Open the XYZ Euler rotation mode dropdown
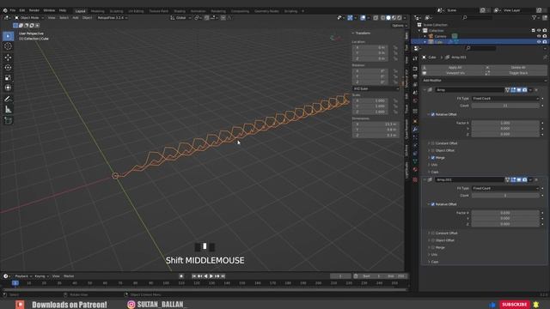The height and width of the screenshot is (309, 550). [x=376, y=89]
